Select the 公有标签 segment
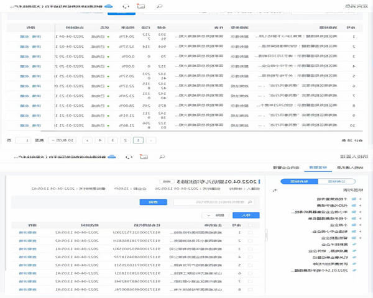 [x=336, y=181]
